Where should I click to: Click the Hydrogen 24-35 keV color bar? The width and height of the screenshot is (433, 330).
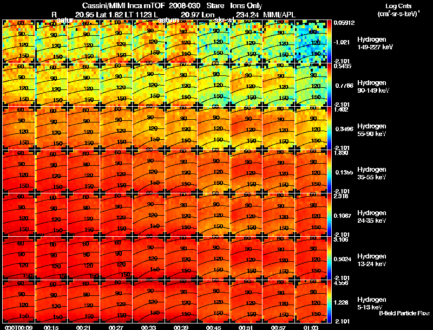pos(329,215)
